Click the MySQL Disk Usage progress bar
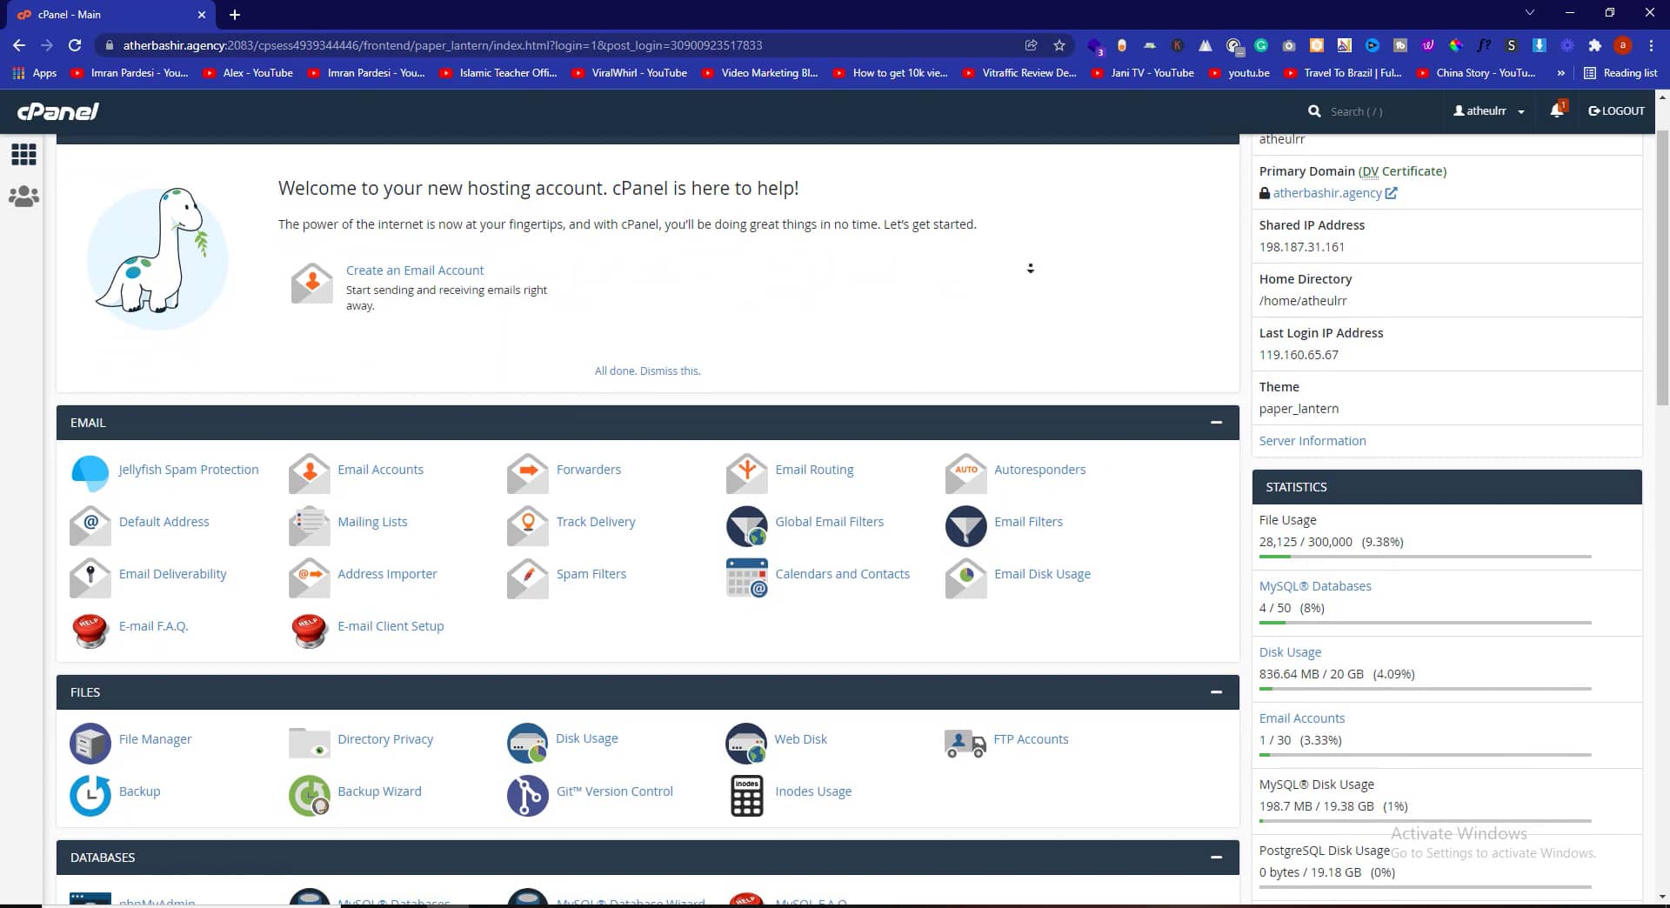The height and width of the screenshot is (908, 1670). click(1425, 821)
